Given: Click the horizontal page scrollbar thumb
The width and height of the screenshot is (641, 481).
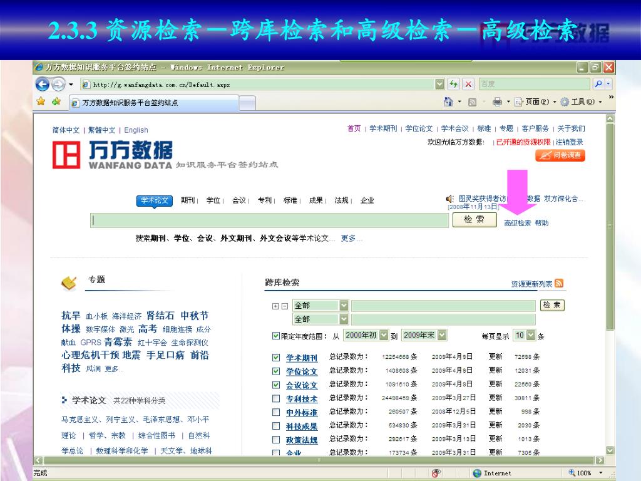Looking at the screenshot, I should [319, 460].
